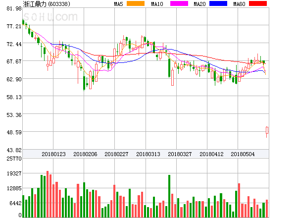Click the magenta MA10 legend swatch
Screen dimensions: 297x218
tap(179, 3)
